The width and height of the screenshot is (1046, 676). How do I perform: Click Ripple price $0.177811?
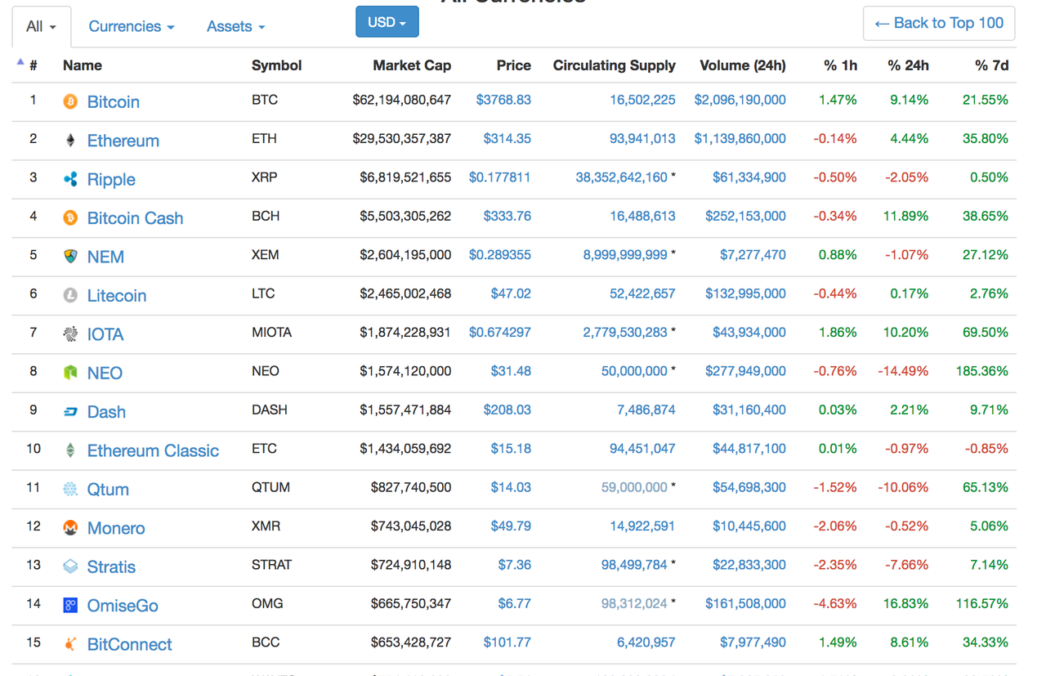(500, 177)
